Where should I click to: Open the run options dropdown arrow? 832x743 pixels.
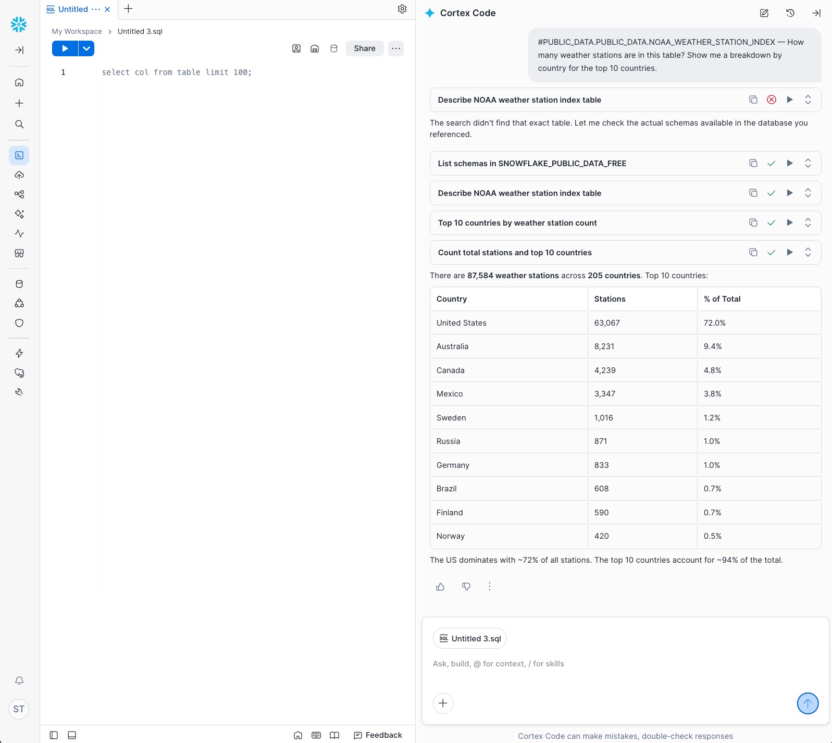pyautogui.click(x=86, y=48)
